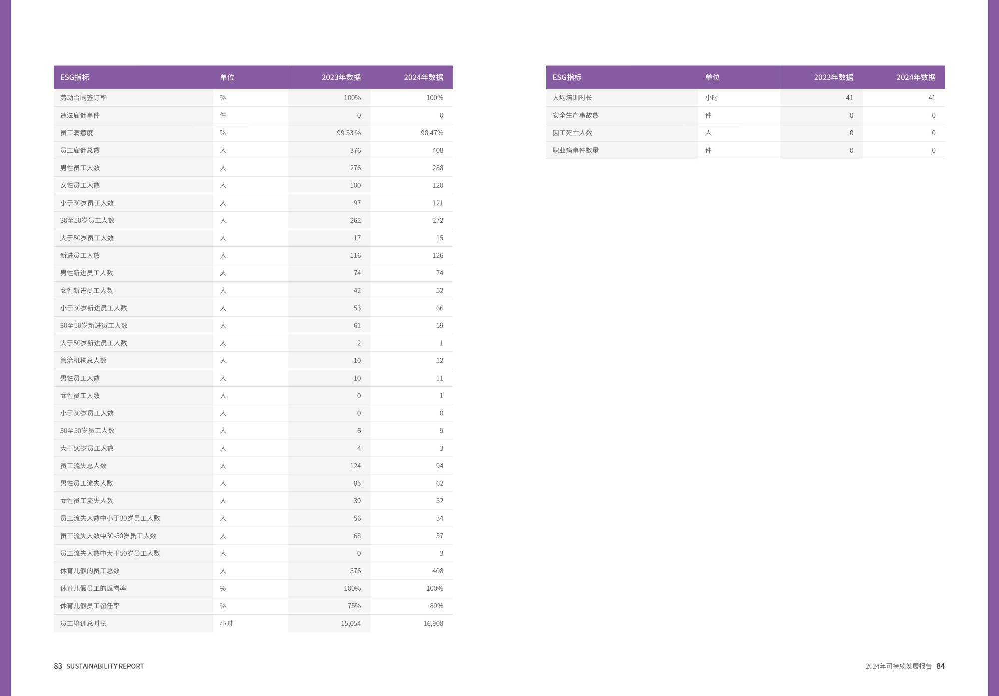Click 'ESG指标' header in left table
Image resolution: width=999 pixels, height=696 pixels.
[x=75, y=77]
